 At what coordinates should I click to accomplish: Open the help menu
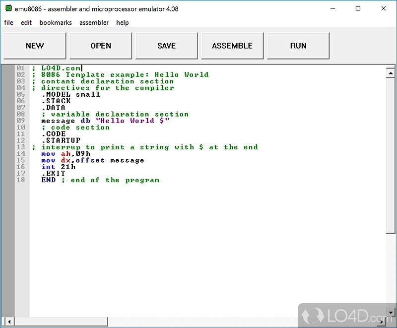coord(122,22)
